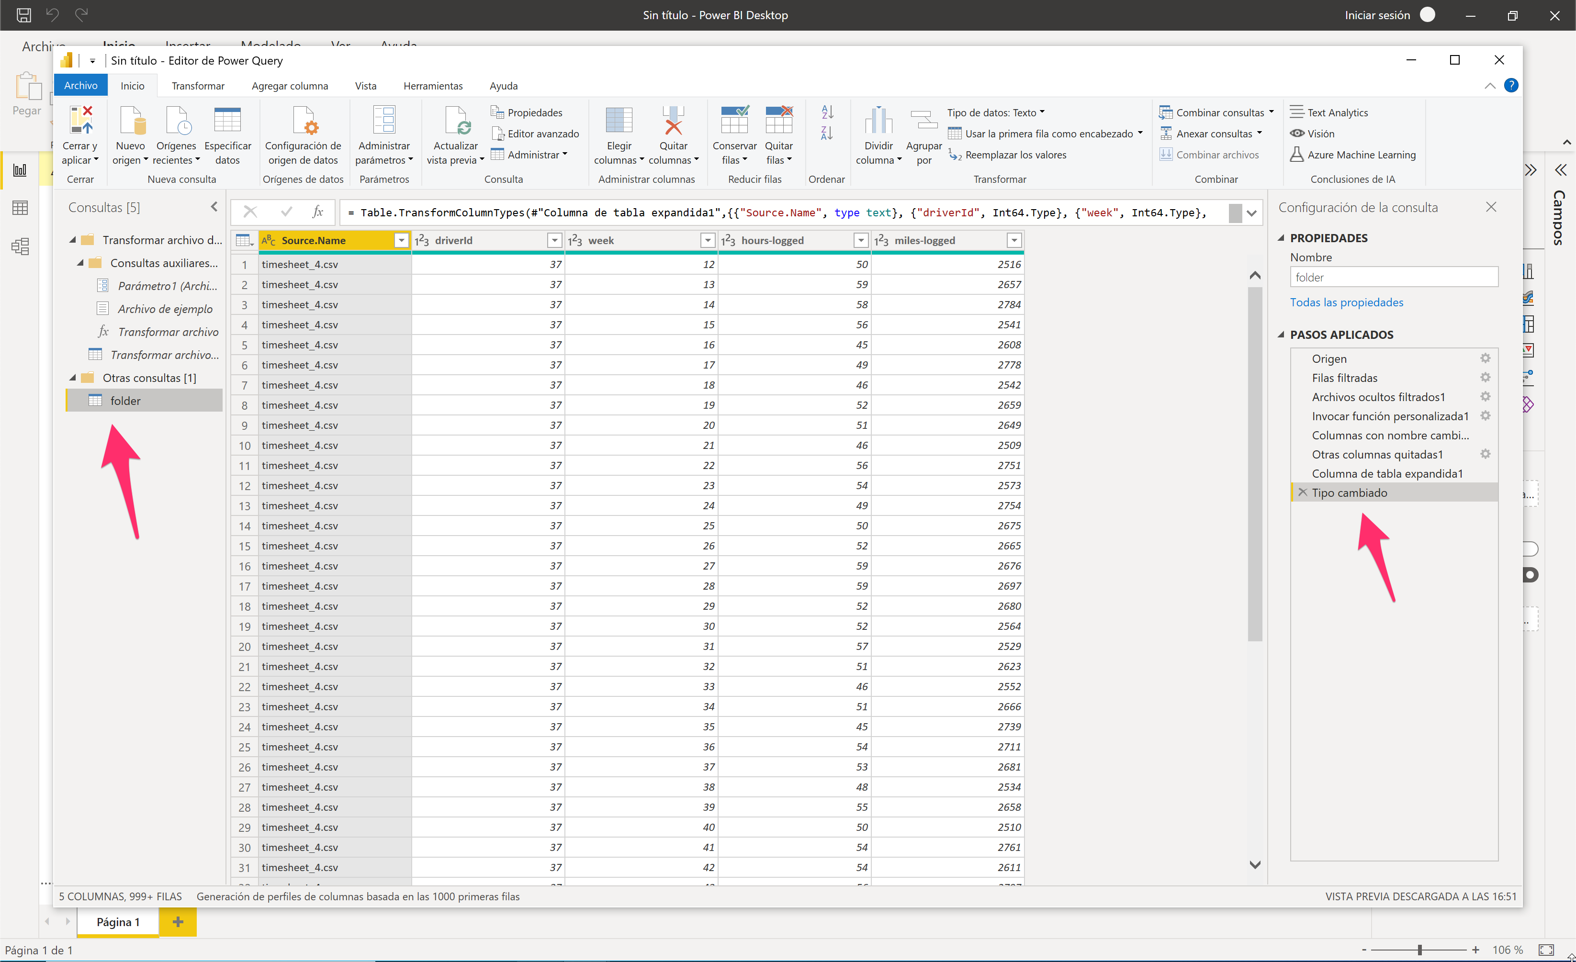Click Especificar datos table icon
The width and height of the screenshot is (1576, 962).
point(227,120)
